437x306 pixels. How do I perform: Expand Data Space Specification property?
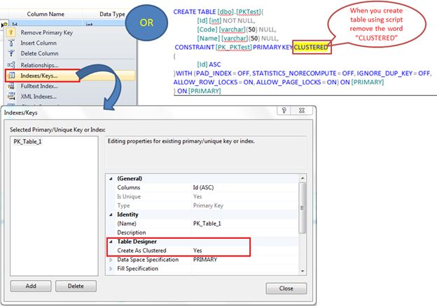point(111,260)
